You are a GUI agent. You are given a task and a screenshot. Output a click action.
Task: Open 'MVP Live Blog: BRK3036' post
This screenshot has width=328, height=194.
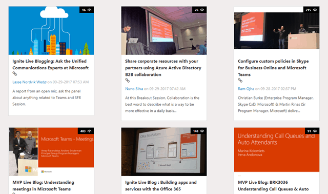273,186
